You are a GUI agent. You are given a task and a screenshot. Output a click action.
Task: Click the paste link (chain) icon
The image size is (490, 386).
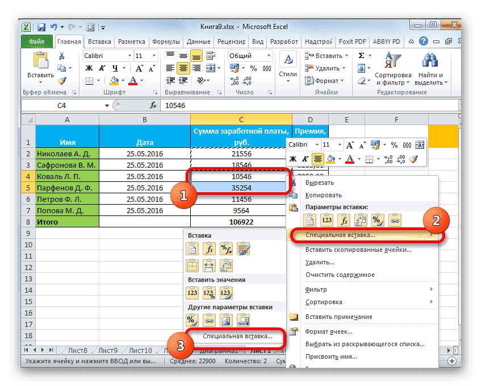click(x=394, y=219)
